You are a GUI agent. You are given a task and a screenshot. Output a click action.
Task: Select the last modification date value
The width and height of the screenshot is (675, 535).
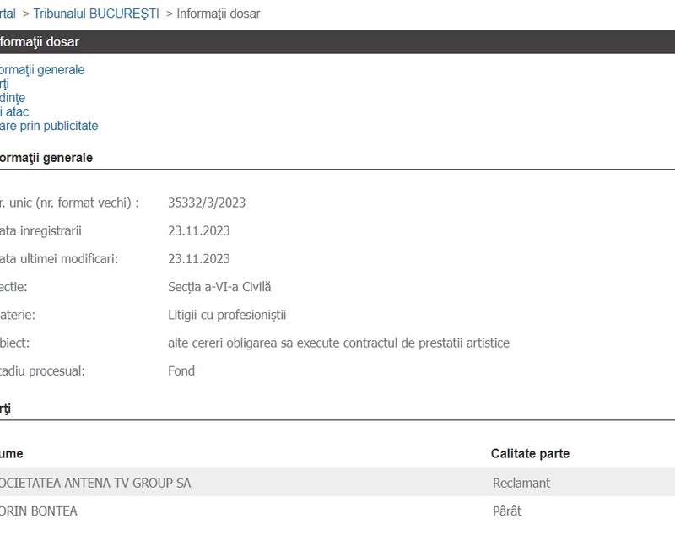[x=199, y=259]
